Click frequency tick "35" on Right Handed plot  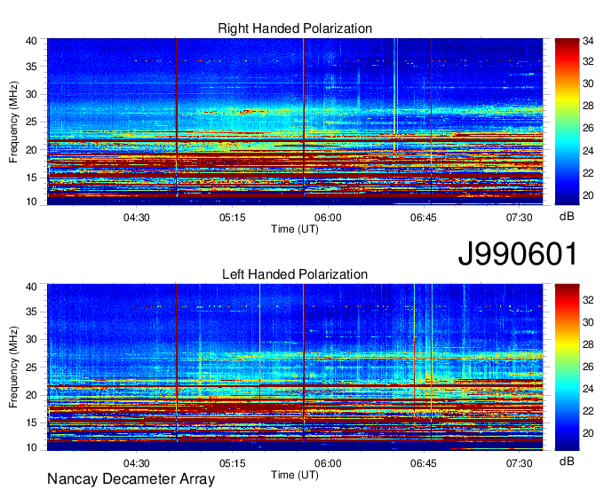point(32,67)
